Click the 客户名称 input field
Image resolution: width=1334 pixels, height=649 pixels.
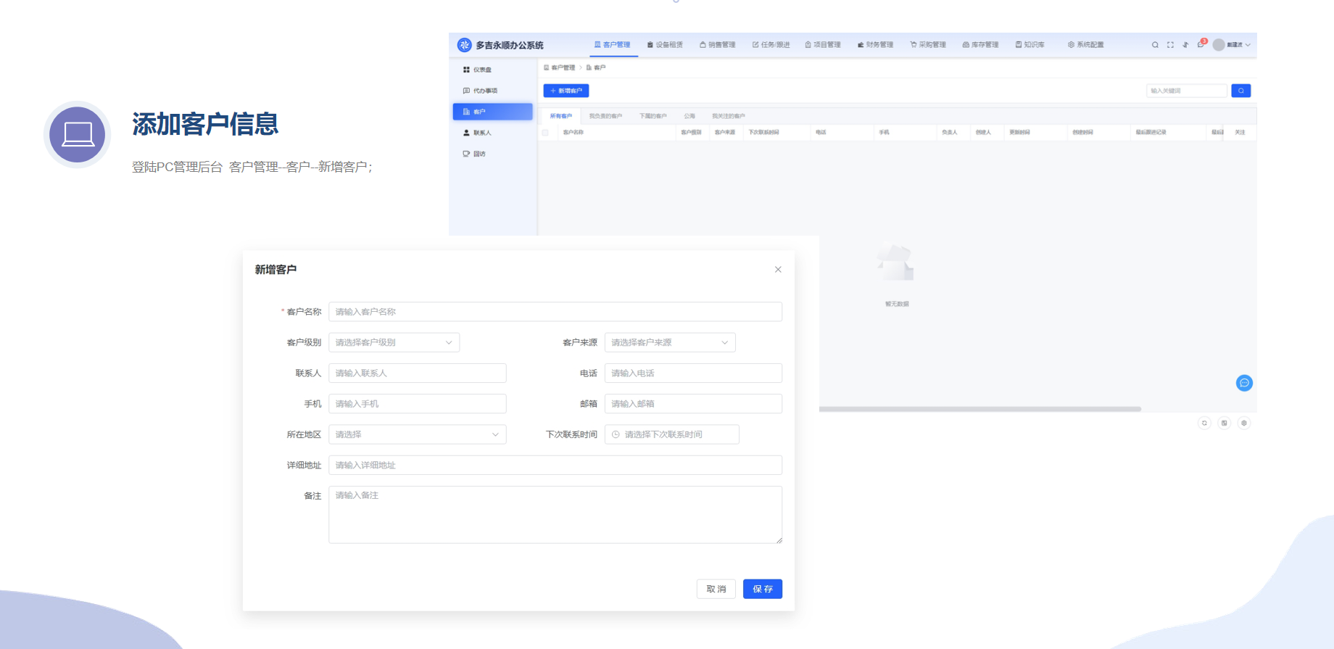(555, 312)
